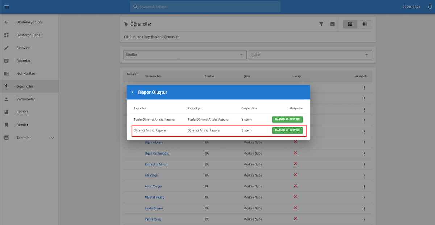Open Gösterge Paneli in sidebar
The height and width of the screenshot is (225, 435).
[29, 35]
